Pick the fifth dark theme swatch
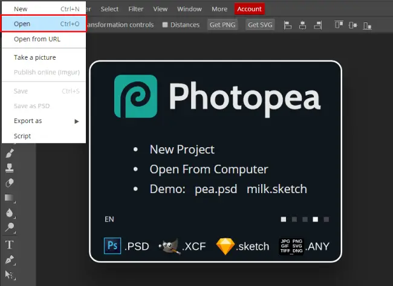Viewport: 393px width, 286px height. tap(326, 219)
